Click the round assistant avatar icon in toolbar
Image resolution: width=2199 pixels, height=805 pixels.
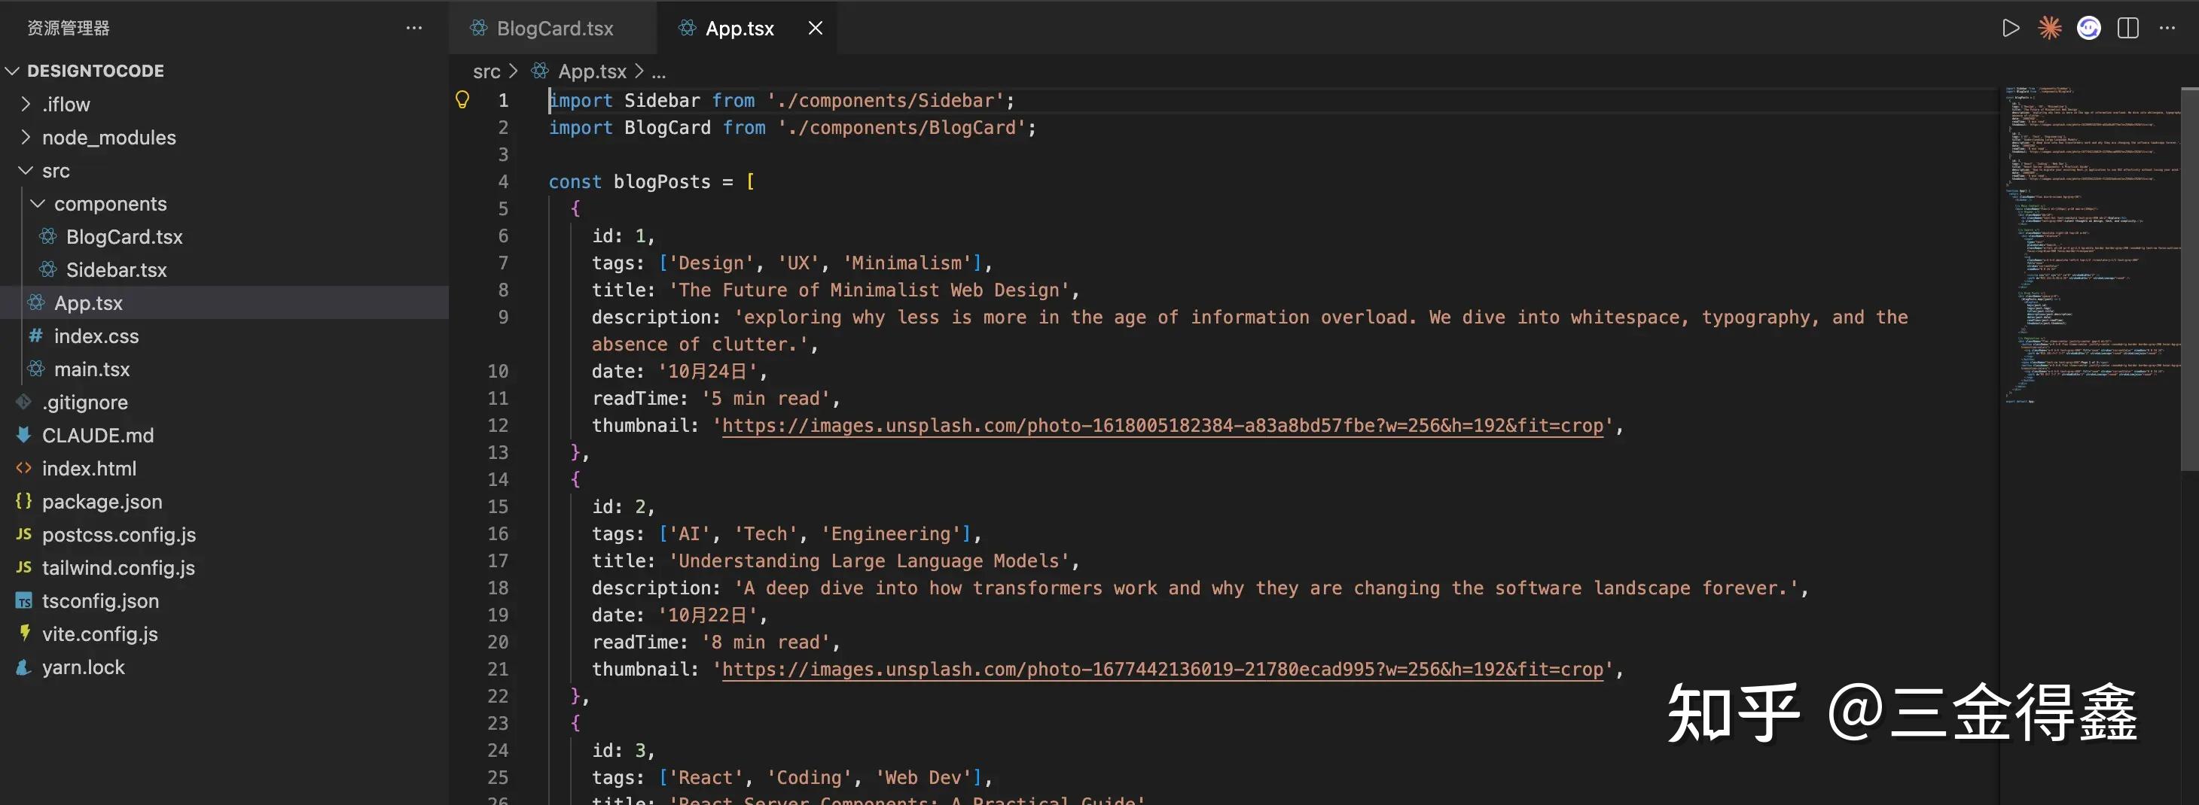pyautogui.click(x=2088, y=28)
